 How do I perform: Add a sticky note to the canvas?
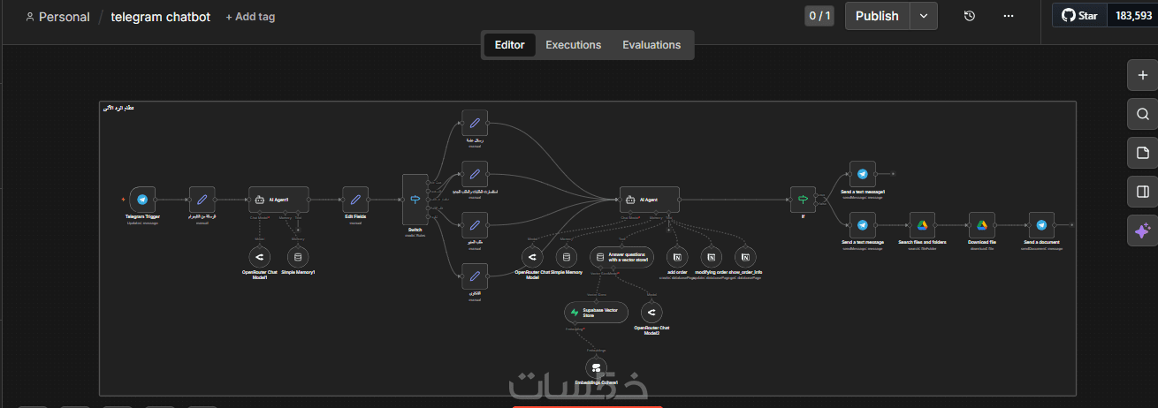1142,153
